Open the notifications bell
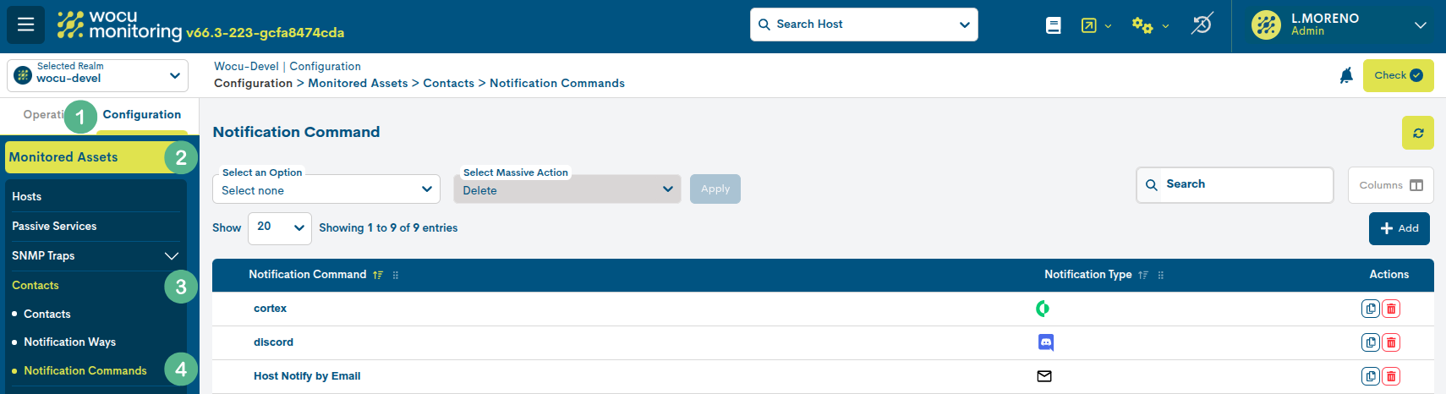The image size is (1446, 394). point(1346,75)
